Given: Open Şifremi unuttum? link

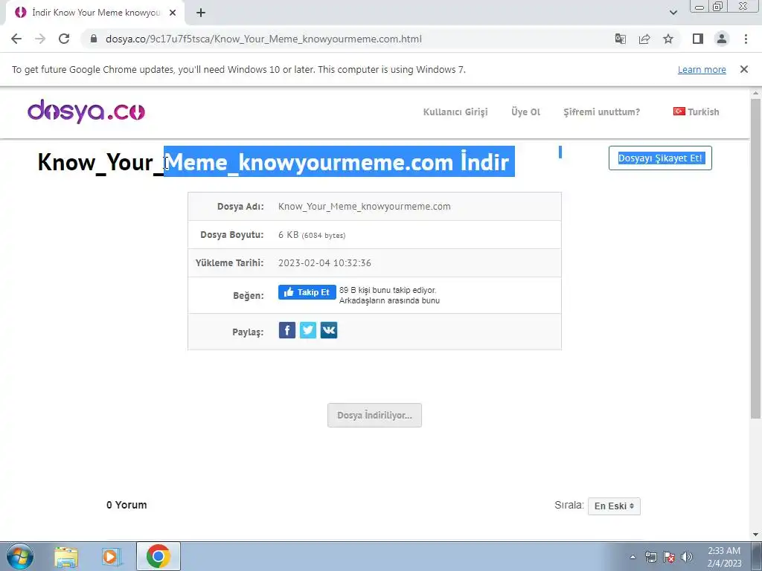Looking at the screenshot, I should pos(601,112).
